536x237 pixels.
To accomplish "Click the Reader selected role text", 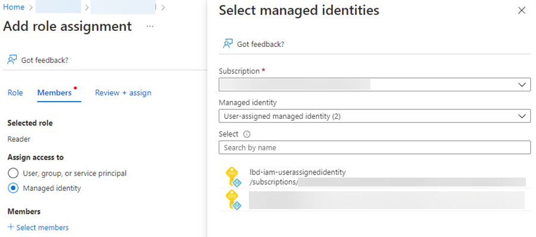I will coord(19,139).
